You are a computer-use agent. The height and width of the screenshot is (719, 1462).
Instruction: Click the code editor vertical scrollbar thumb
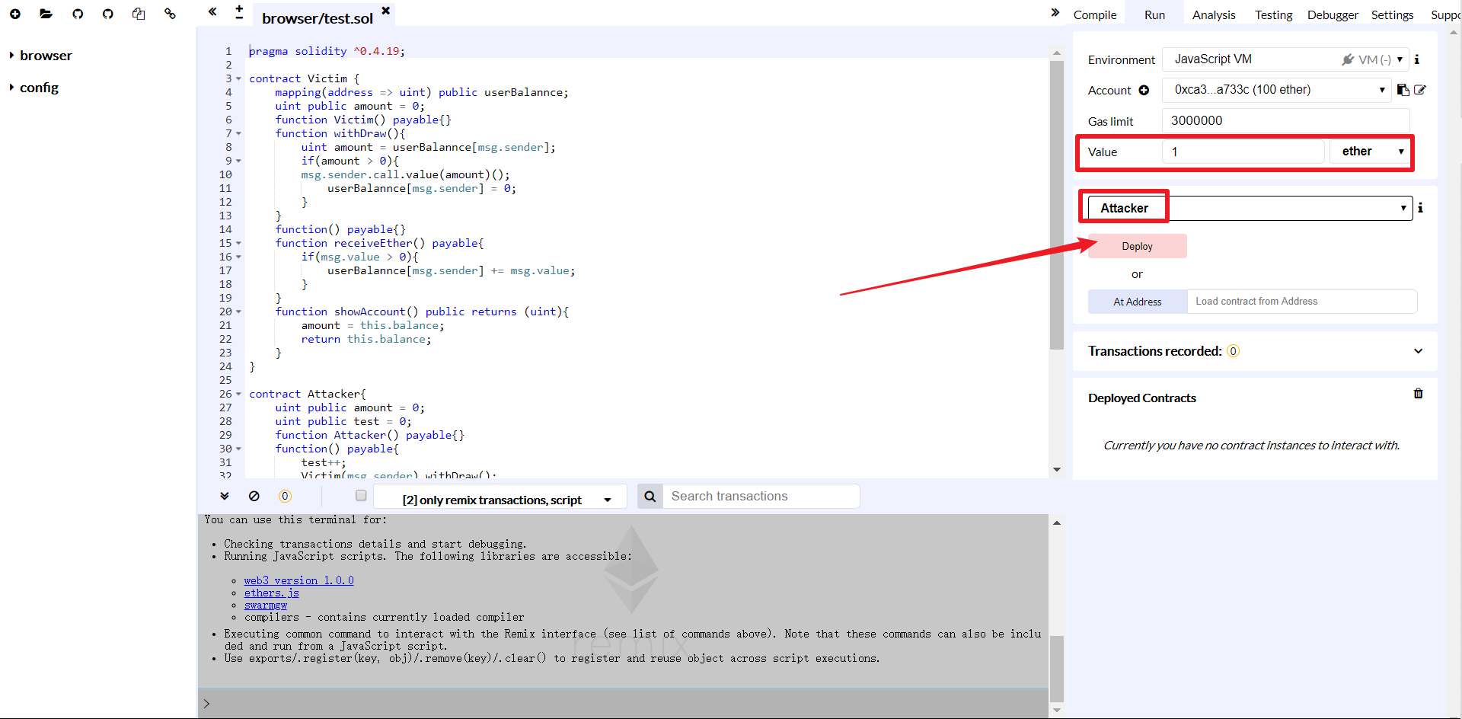point(1057,206)
